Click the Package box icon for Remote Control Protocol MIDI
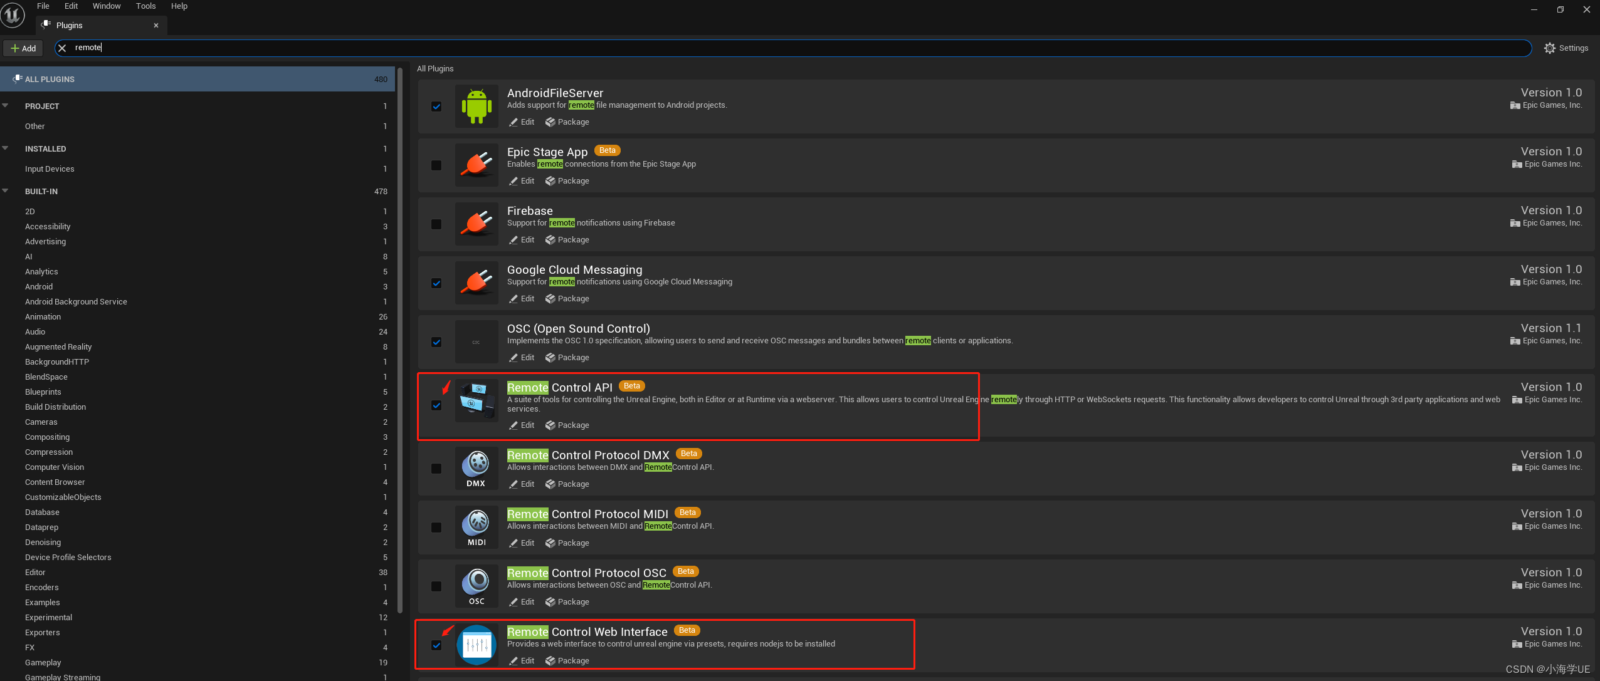This screenshot has width=1600, height=681. pos(550,543)
